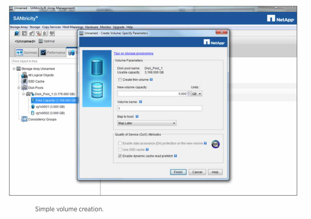Screen dimensions: 311x219
Task: Open the Storage menu
Action: (x=35, y=27)
